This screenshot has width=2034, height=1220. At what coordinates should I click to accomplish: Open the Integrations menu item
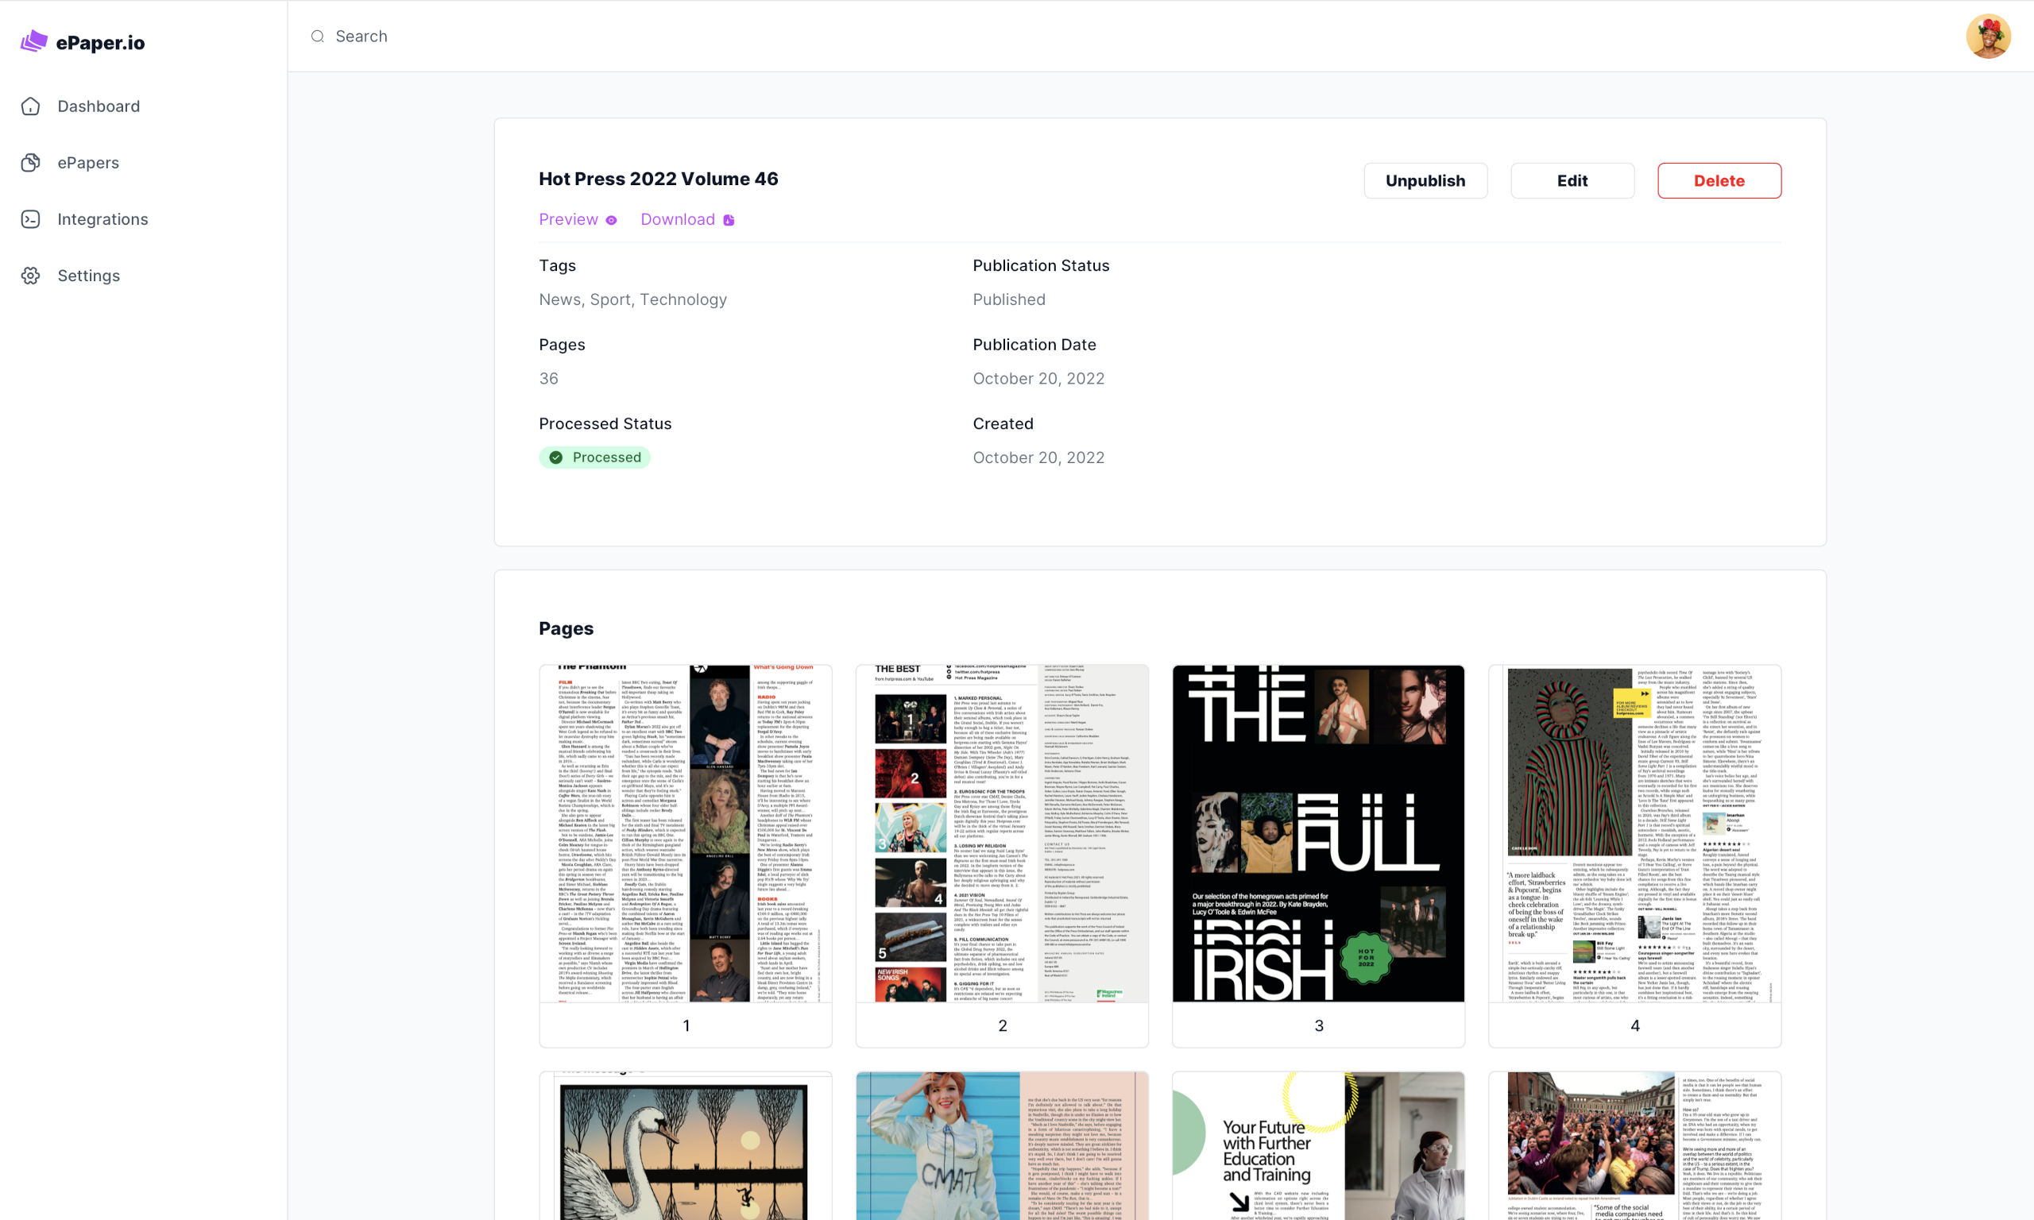click(102, 218)
